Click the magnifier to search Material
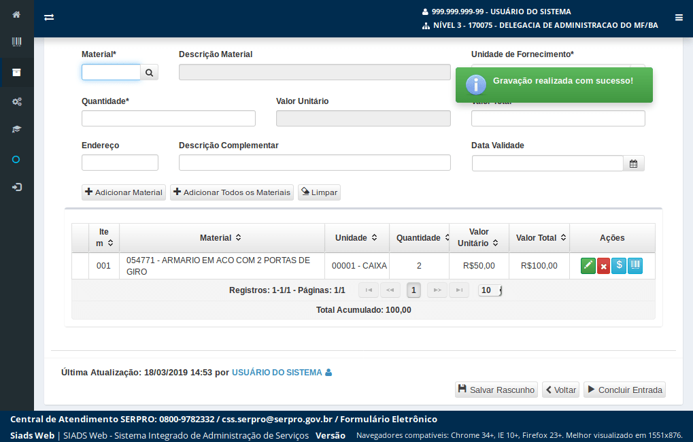 pyautogui.click(x=150, y=72)
